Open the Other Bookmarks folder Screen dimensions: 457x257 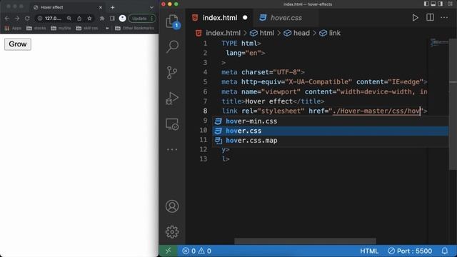[134, 29]
